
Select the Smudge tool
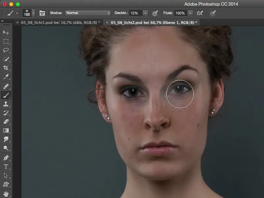coord(6,139)
